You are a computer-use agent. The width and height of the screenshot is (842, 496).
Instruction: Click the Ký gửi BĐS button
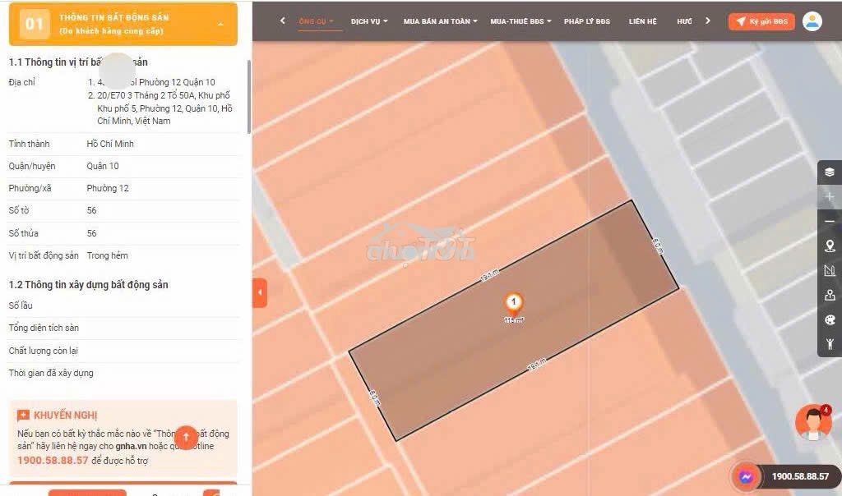(x=761, y=21)
